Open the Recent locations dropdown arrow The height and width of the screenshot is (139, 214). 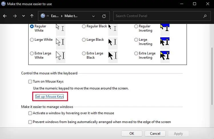(x=23, y=16)
